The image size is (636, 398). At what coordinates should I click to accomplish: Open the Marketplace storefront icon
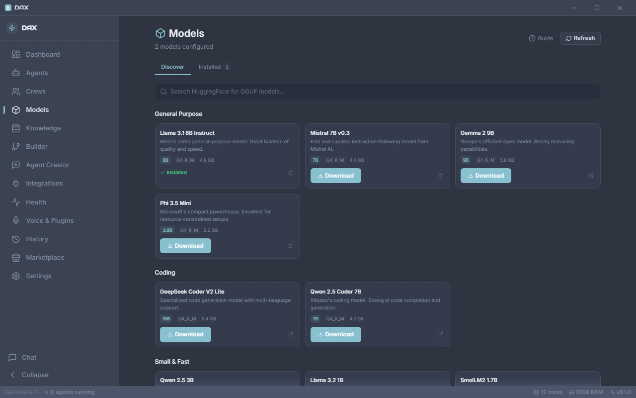tap(16, 257)
